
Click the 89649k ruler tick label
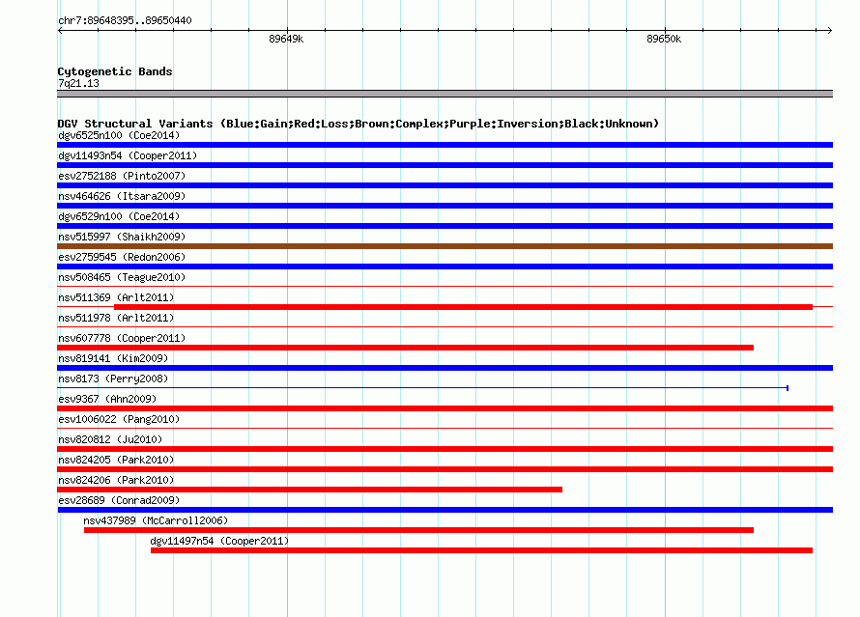286,39
